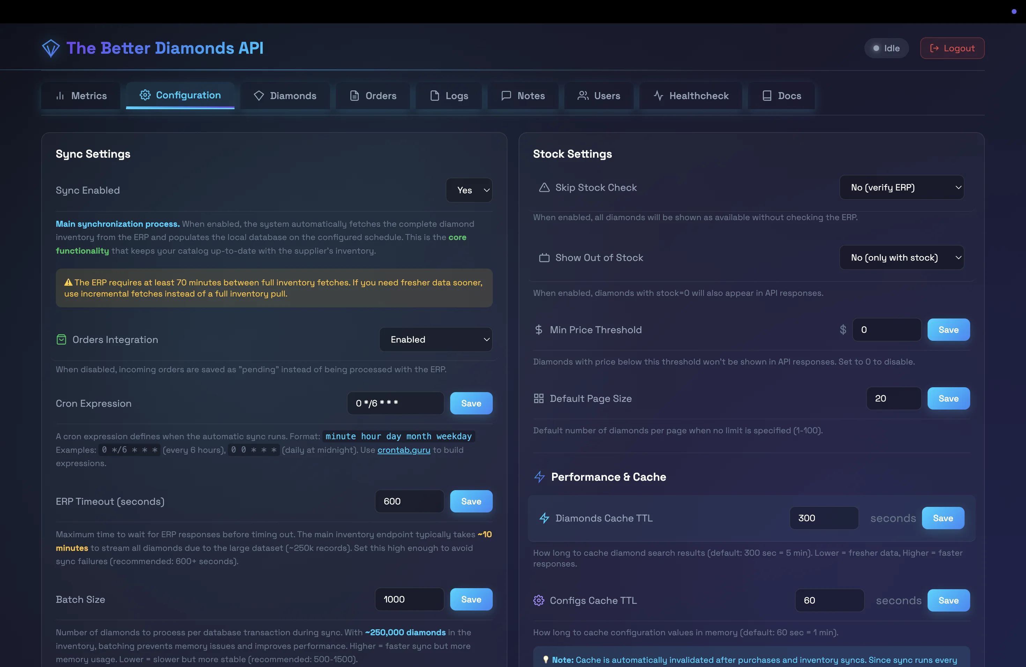Click the Diamonds Cache TTL bolt icon
This screenshot has height=667, width=1026.
[x=544, y=518]
